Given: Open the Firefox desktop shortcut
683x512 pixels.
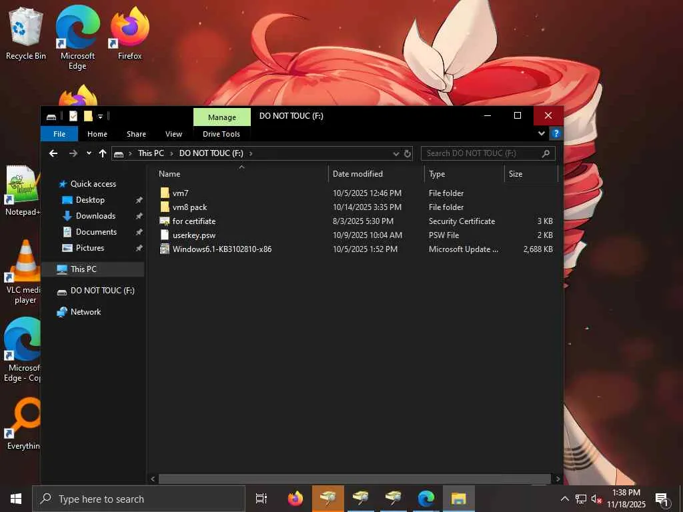Looking at the screenshot, I should tap(129, 34).
